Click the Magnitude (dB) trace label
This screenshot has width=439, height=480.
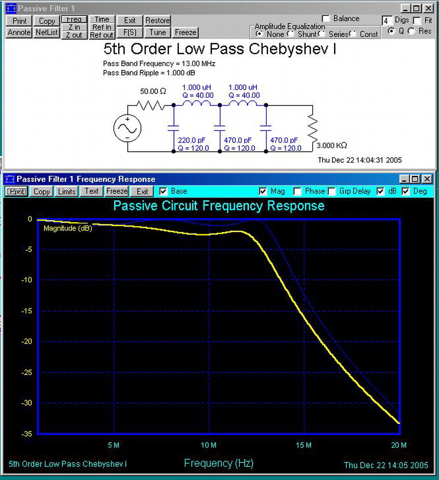click(x=68, y=228)
